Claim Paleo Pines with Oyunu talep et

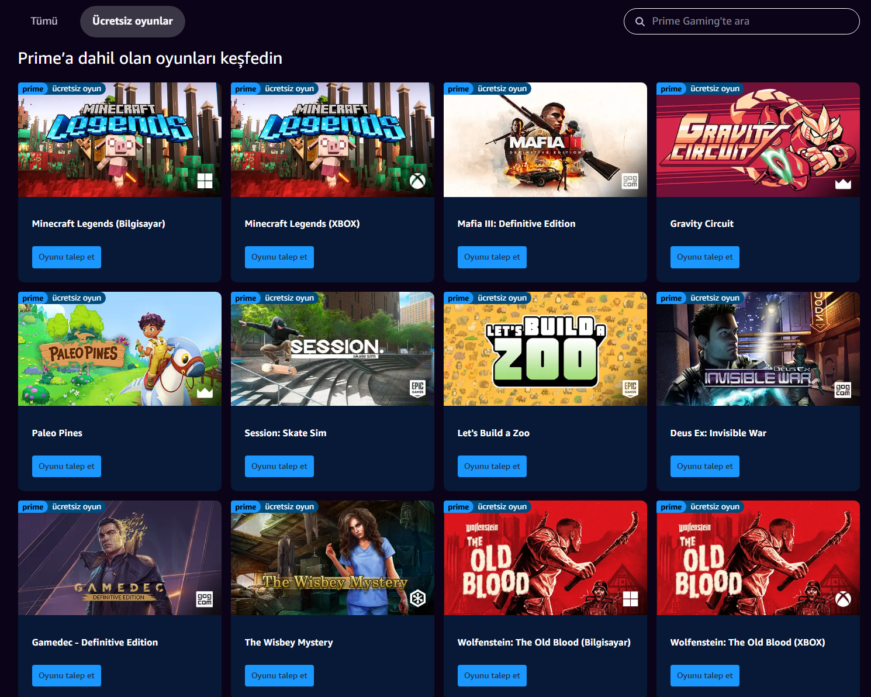click(67, 466)
